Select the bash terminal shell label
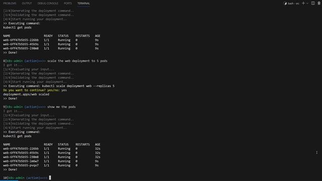This screenshot has width=322, height=181. (x=293, y=4)
